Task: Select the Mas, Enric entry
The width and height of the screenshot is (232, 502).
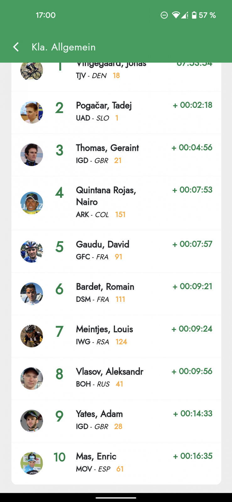Action: (96, 456)
